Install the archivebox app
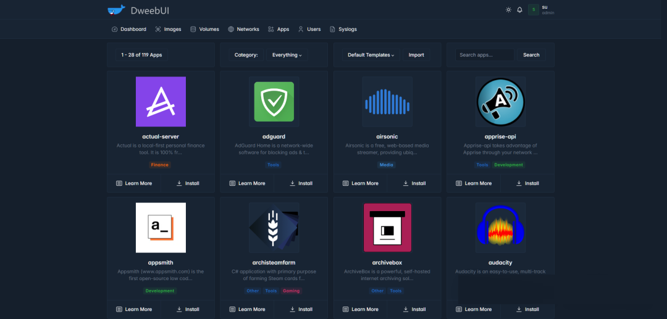Screen dimensions: 667x319 414,309
